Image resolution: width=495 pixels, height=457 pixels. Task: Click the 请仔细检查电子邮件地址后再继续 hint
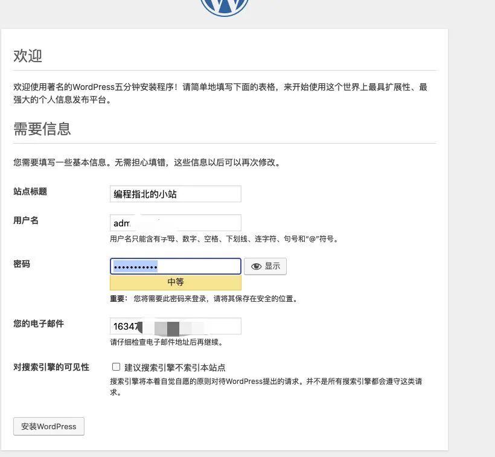pyautogui.click(x=167, y=342)
